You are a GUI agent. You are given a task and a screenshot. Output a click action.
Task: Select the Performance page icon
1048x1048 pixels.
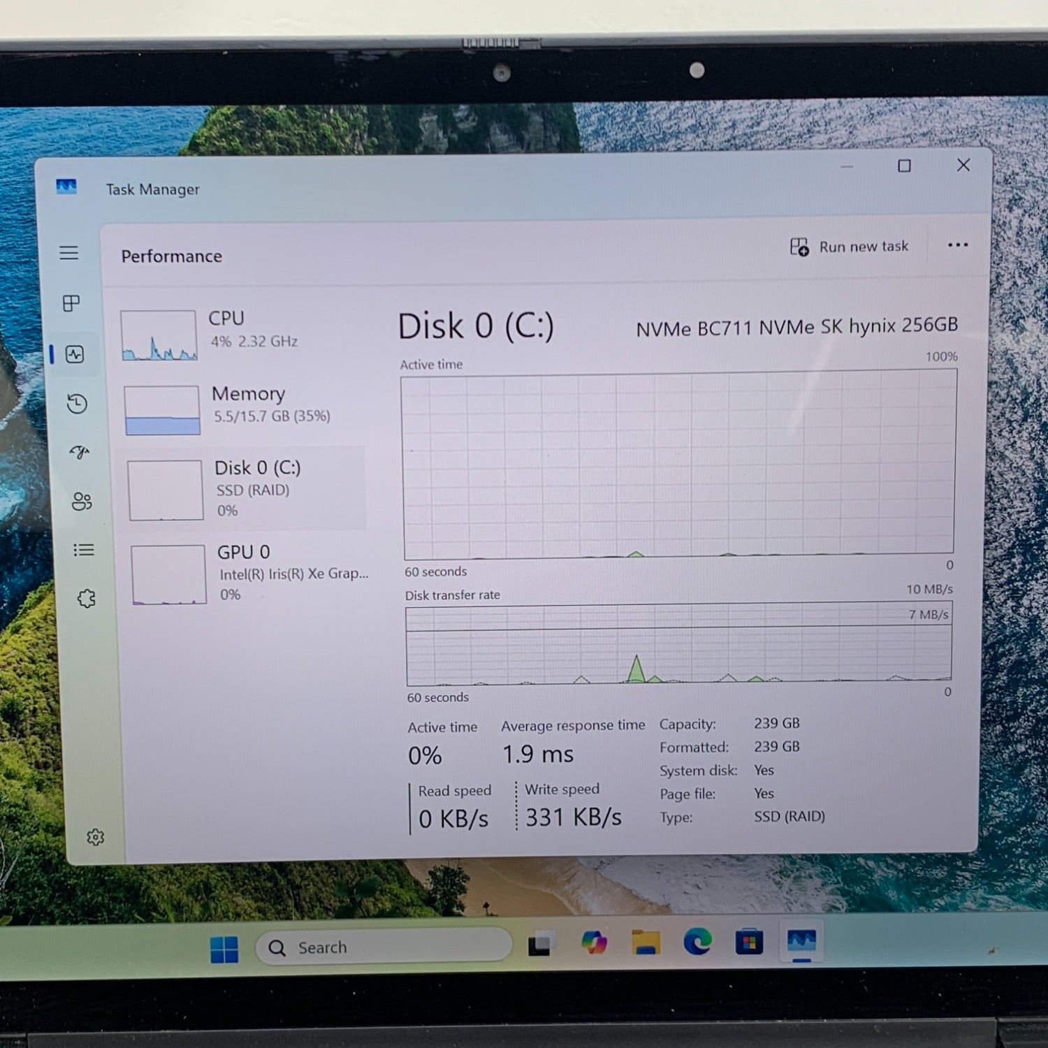[75, 354]
